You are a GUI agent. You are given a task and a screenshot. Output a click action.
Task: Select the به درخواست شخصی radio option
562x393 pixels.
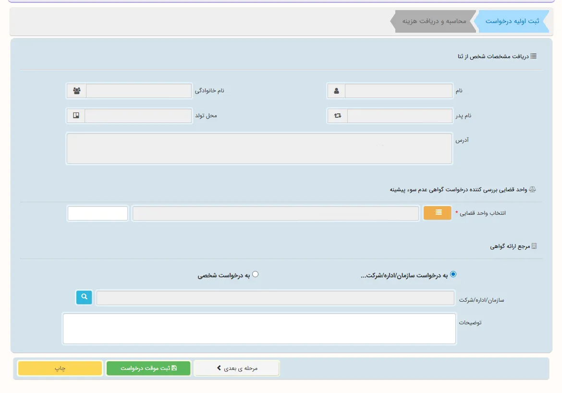click(255, 274)
